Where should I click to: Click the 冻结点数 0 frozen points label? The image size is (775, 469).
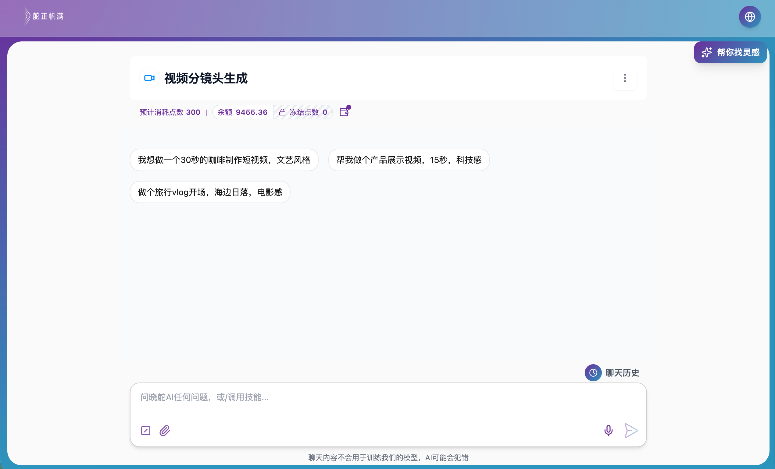(x=303, y=112)
